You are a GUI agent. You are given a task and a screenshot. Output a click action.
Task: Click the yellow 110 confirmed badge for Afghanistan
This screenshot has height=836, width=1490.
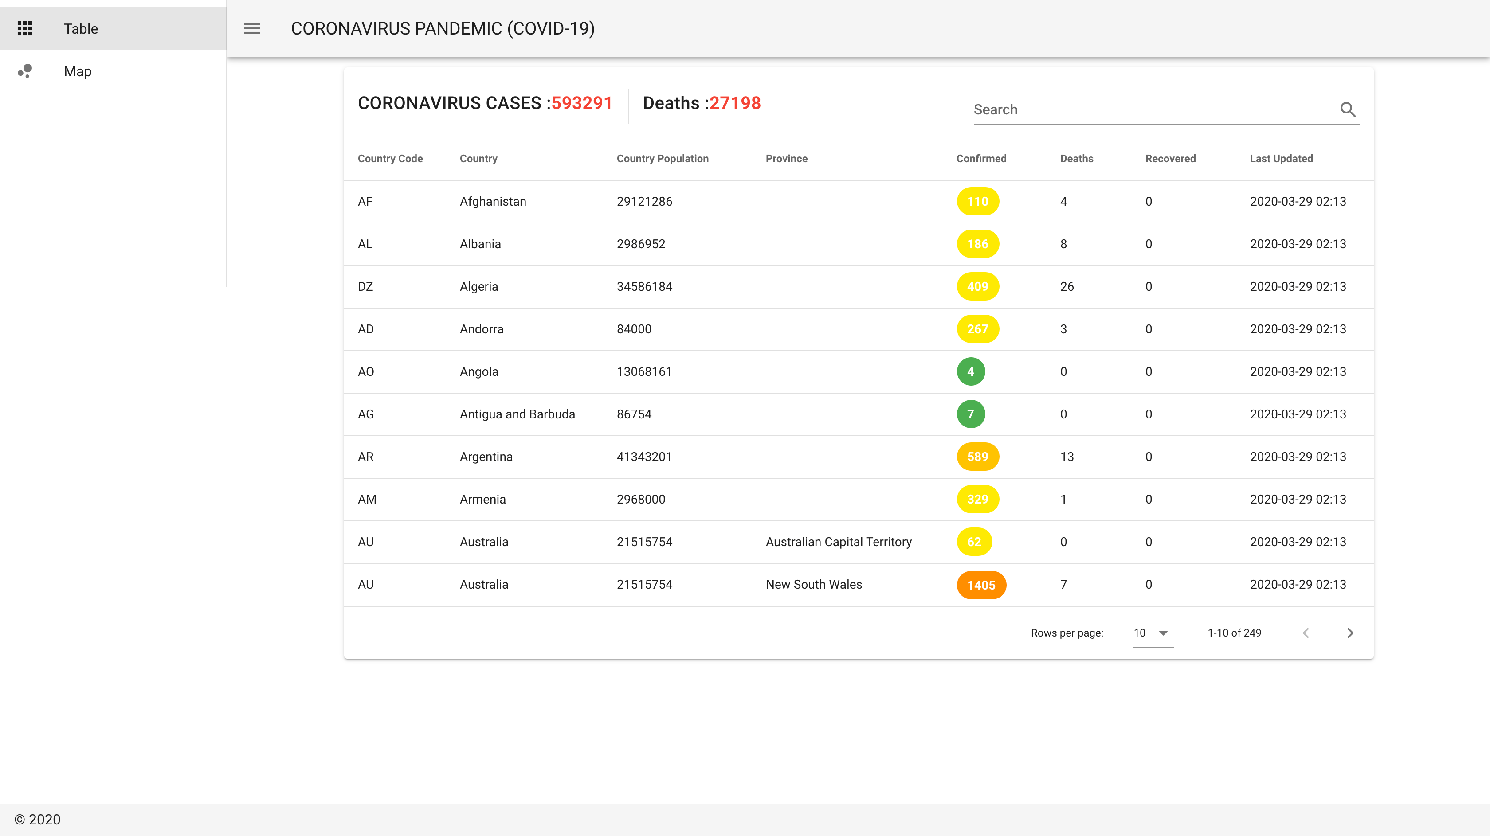[x=977, y=201]
